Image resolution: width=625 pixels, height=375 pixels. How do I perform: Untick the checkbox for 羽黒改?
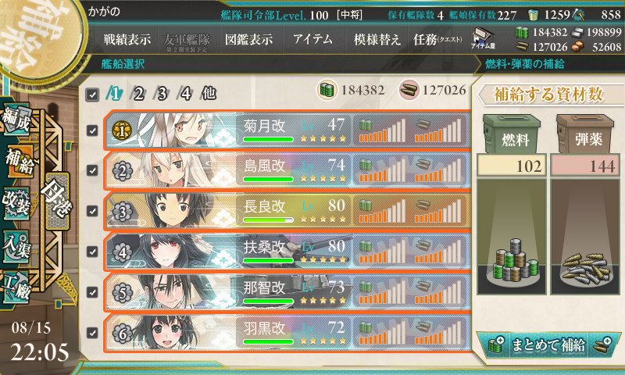pos(92,332)
